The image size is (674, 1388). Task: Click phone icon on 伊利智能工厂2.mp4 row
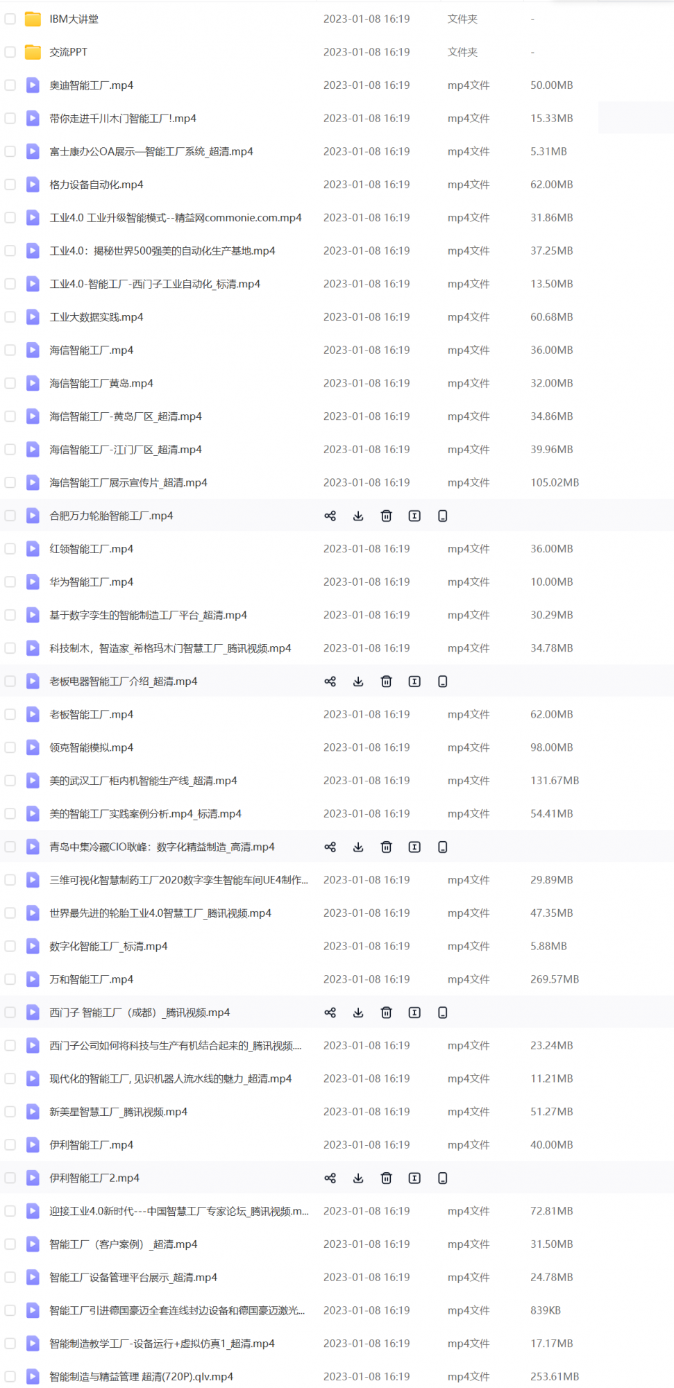coord(442,1178)
